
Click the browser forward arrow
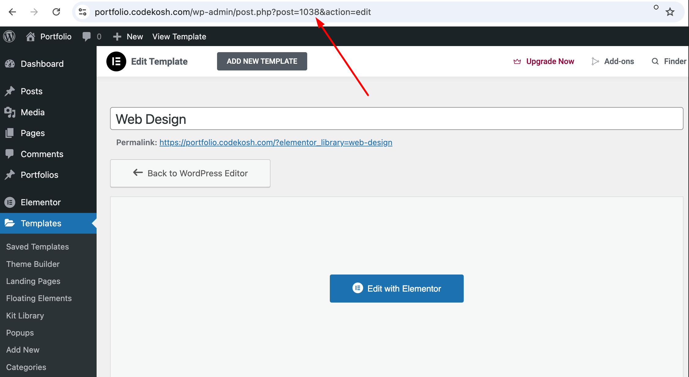point(34,12)
